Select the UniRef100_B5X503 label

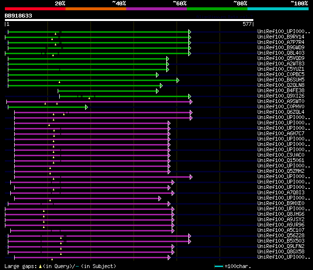pos(281,241)
